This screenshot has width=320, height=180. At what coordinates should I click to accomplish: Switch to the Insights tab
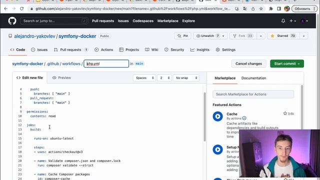coord(200,50)
